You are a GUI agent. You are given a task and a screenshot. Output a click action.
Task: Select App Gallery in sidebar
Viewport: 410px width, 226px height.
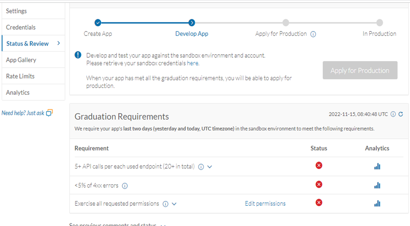pos(33,60)
